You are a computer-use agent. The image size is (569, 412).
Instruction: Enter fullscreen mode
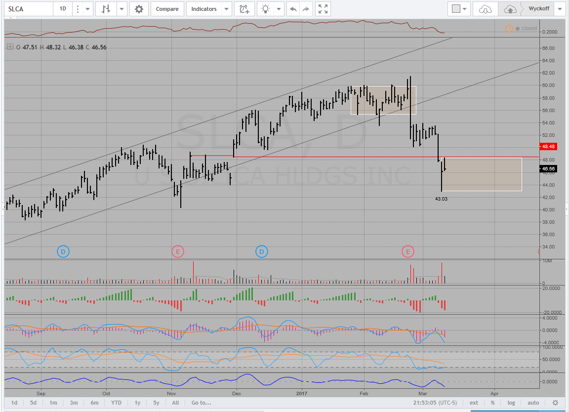click(323, 9)
